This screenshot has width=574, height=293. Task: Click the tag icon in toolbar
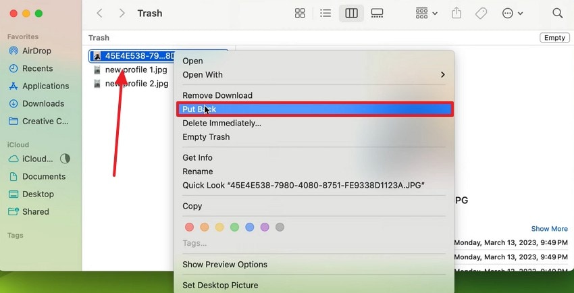click(x=481, y=14)
